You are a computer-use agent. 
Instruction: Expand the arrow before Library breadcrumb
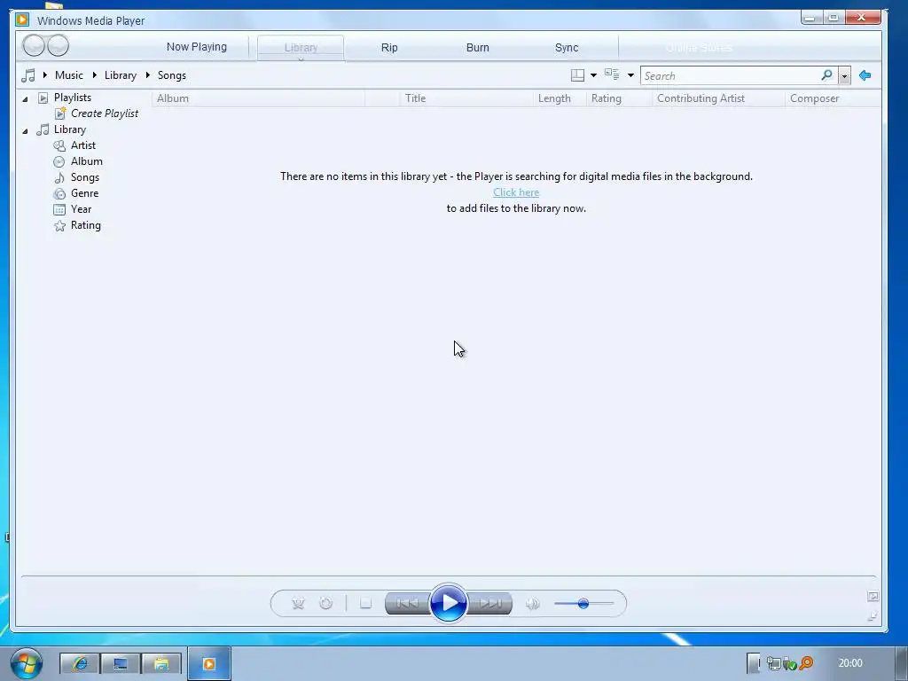[94, 74]
